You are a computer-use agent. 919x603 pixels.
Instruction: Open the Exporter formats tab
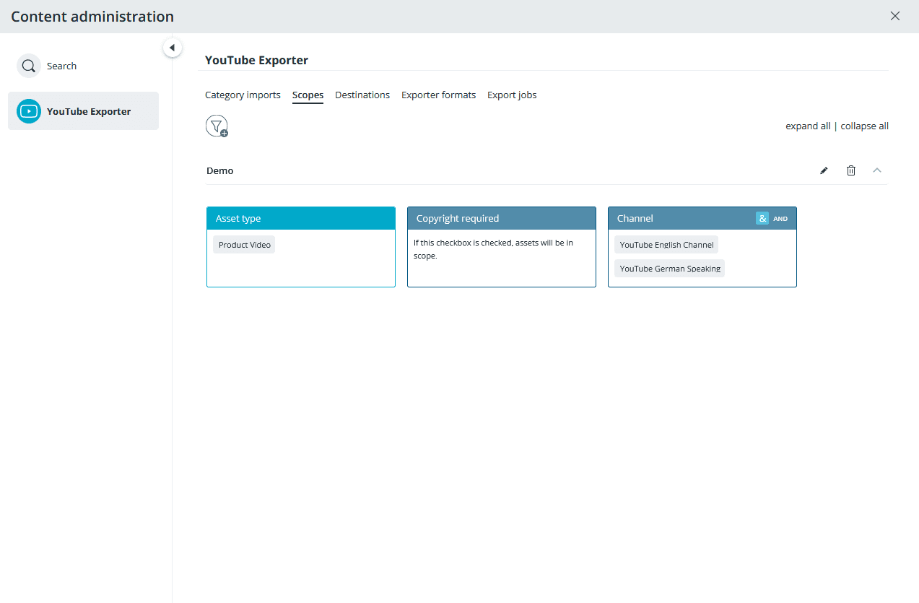pos(438,95)
